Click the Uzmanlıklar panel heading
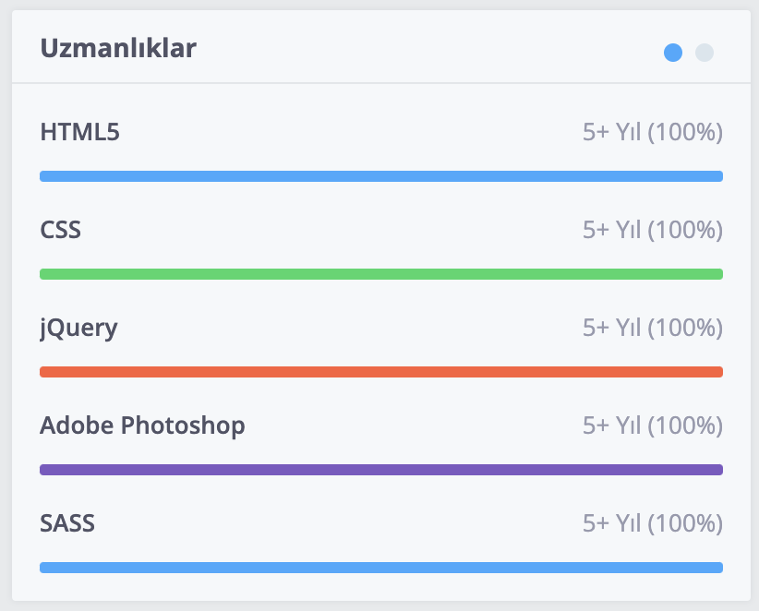The image size is (759, 611). [118, 48]
